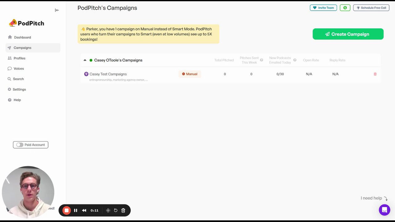Viewport: 395px width, 222px height.
Task: Click the campaign tags text entrepreneurship, marketing agency owner
Action: (x=118, y=80)
